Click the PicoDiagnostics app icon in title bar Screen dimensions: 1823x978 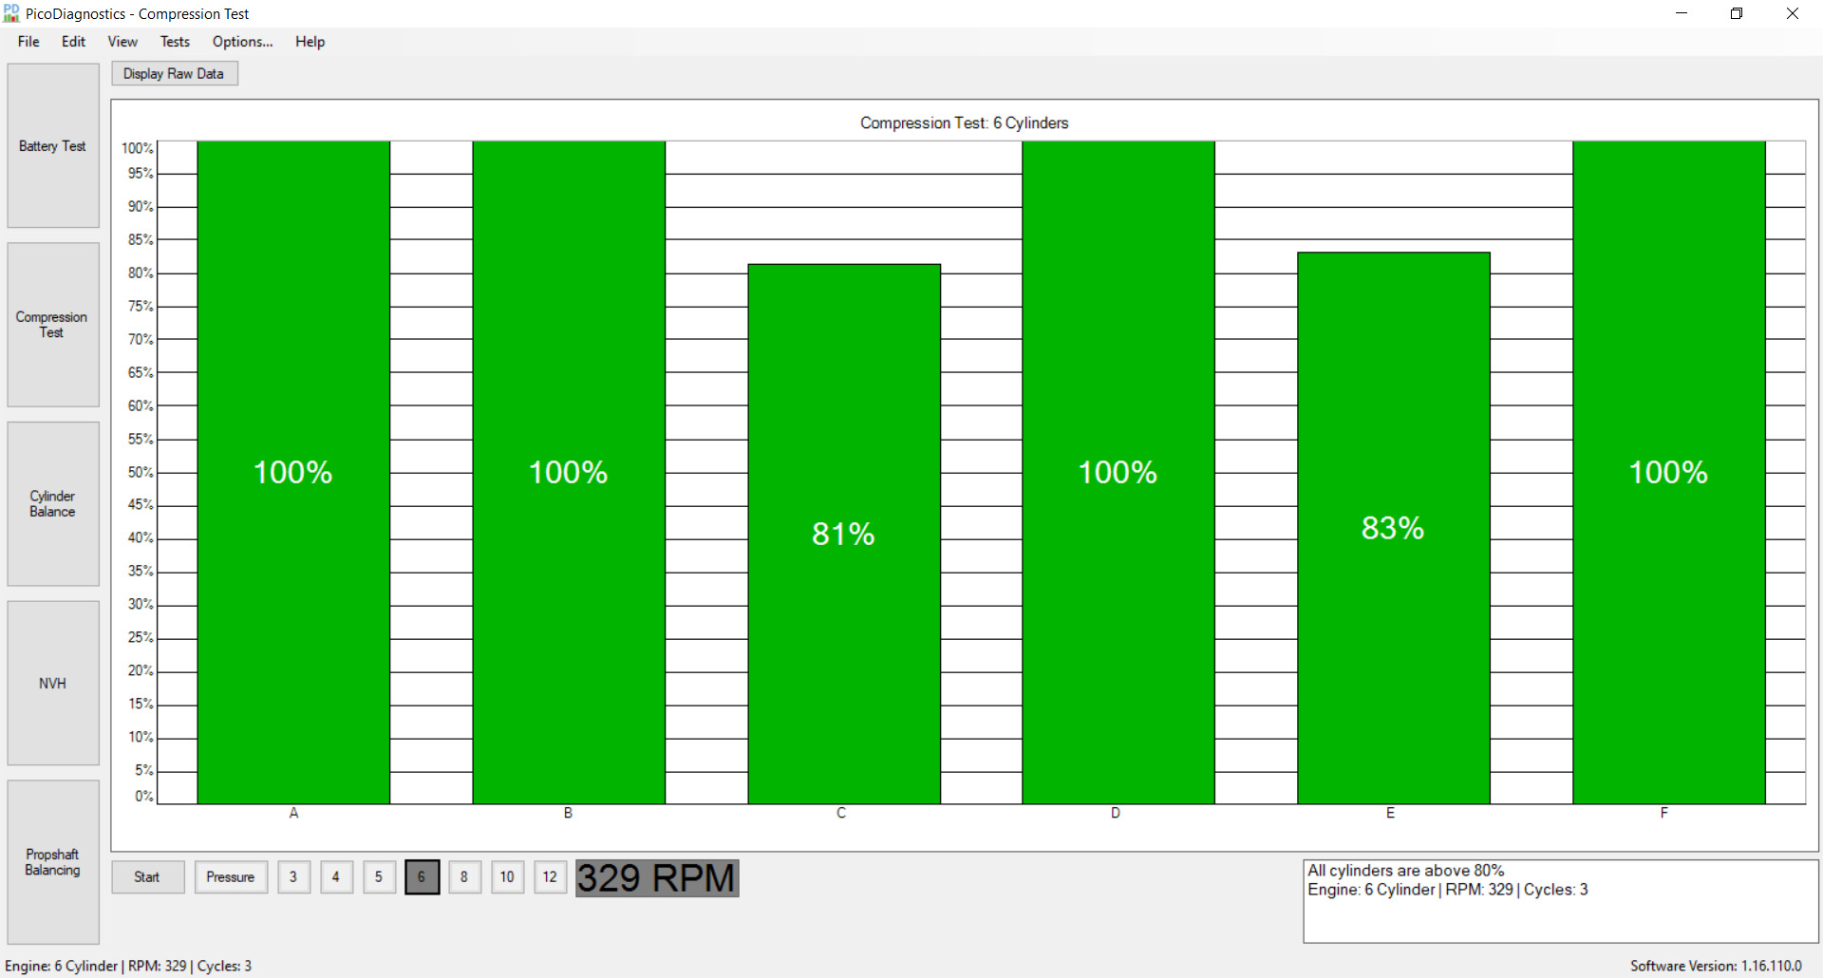11,13
